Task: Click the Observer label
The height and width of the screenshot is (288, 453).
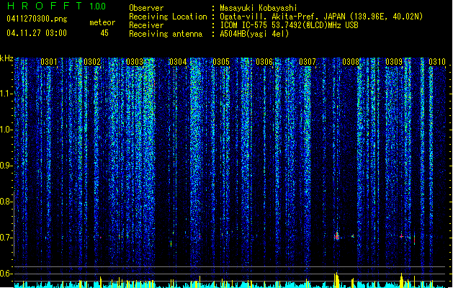Action: pyautogui.click(x=146, y=8)
